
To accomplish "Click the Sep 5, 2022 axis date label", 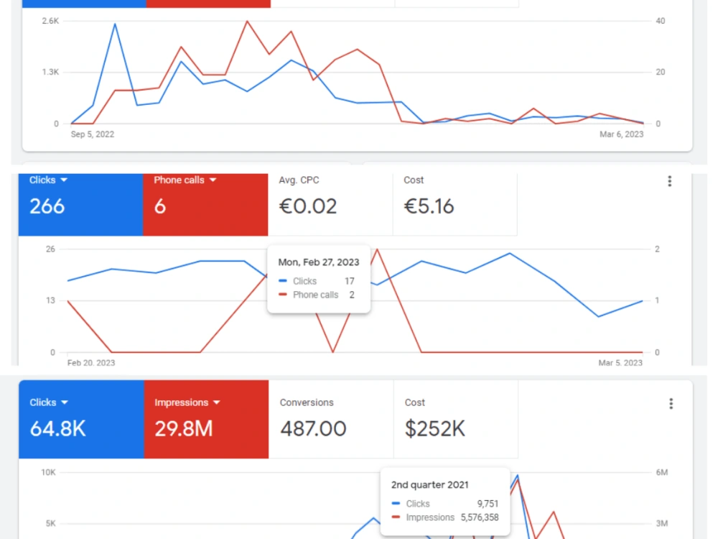I will click(92, 134).
